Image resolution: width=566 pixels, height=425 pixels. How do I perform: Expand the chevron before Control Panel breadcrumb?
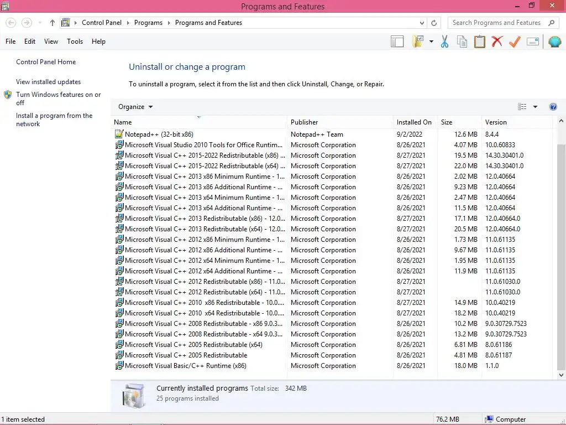click(75, 23)
